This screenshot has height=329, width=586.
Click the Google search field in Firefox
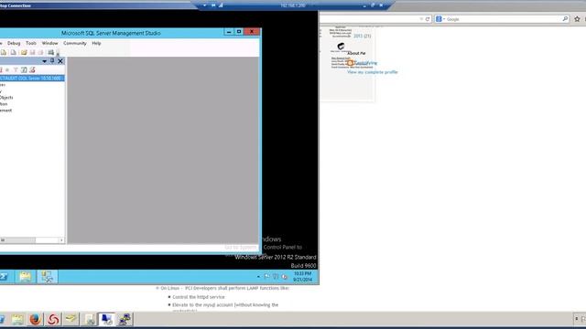pos(504,19)
